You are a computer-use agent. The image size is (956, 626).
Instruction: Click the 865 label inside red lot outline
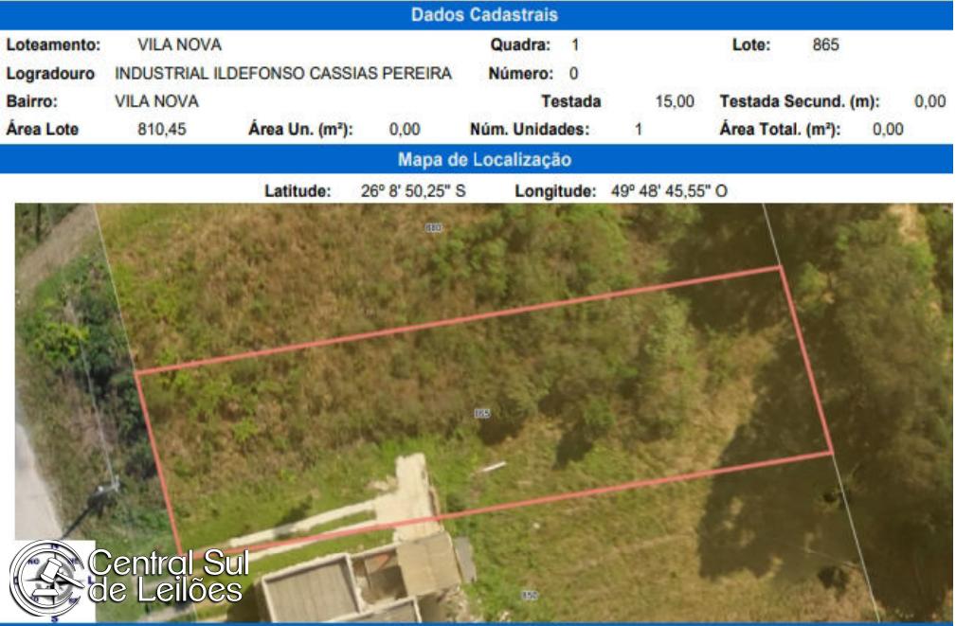coord(481,413)
